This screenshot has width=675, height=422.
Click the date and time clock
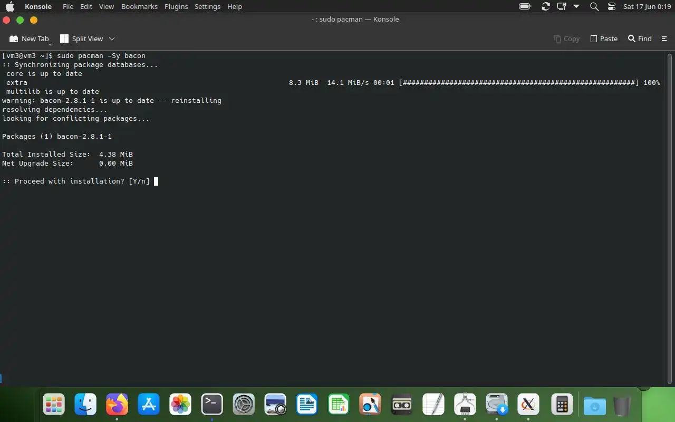coord(647,6)
